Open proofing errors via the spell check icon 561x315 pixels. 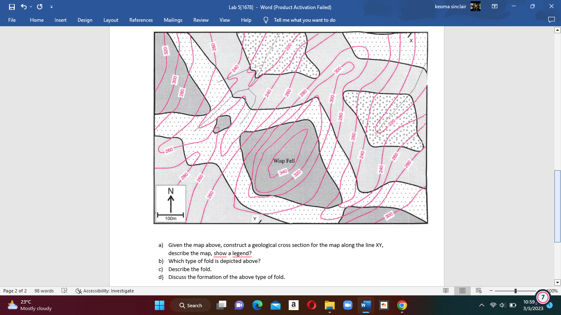(64, 291)
